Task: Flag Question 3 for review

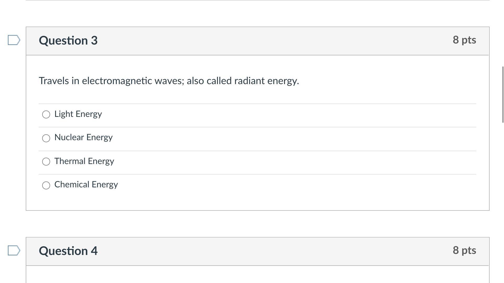Action: pyautogui.click(x=14, y=40)
